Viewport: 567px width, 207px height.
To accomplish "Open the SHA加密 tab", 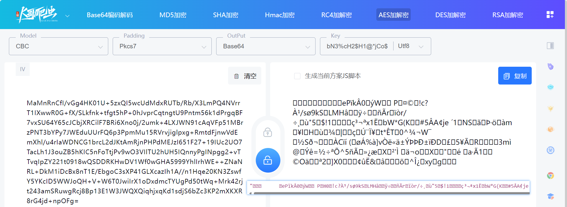I will pos(226,15).
